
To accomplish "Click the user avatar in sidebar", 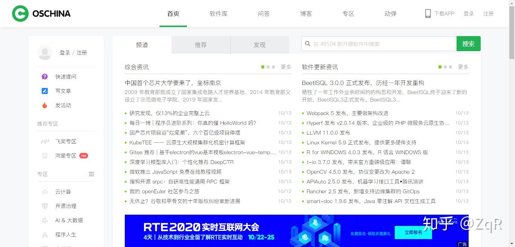I will pos(45,53).
